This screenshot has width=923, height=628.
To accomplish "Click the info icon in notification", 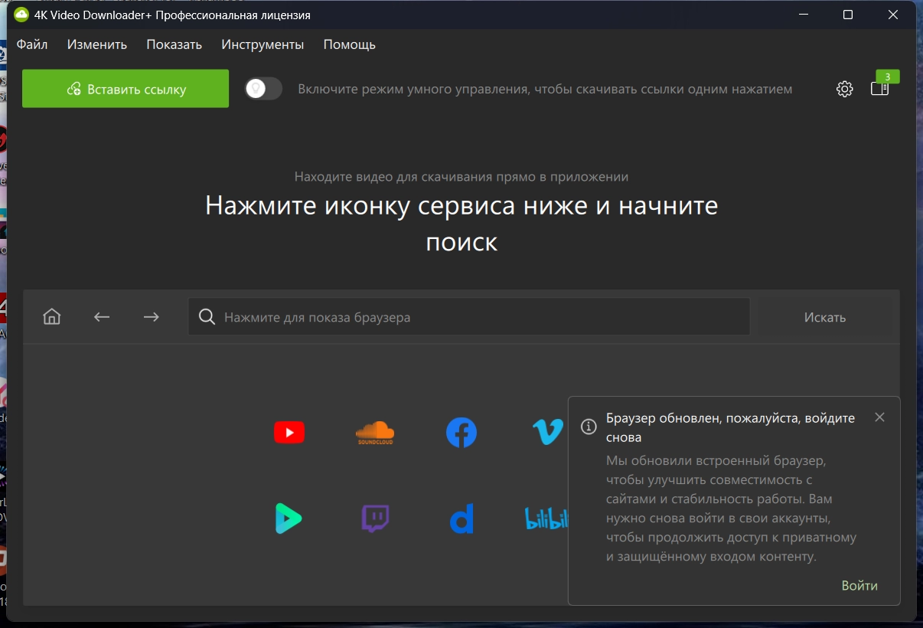I will 589,427.
